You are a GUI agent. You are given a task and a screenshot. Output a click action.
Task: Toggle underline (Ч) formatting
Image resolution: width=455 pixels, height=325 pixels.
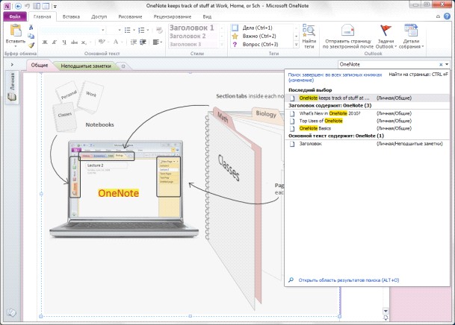pyautogui.click(x=64, y=42)
